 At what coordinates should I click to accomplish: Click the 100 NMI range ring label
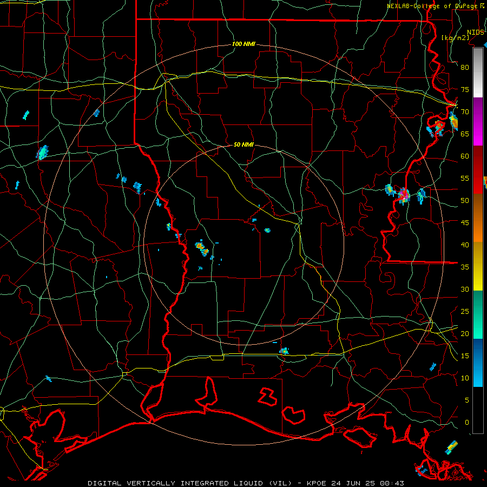(243, 44)
